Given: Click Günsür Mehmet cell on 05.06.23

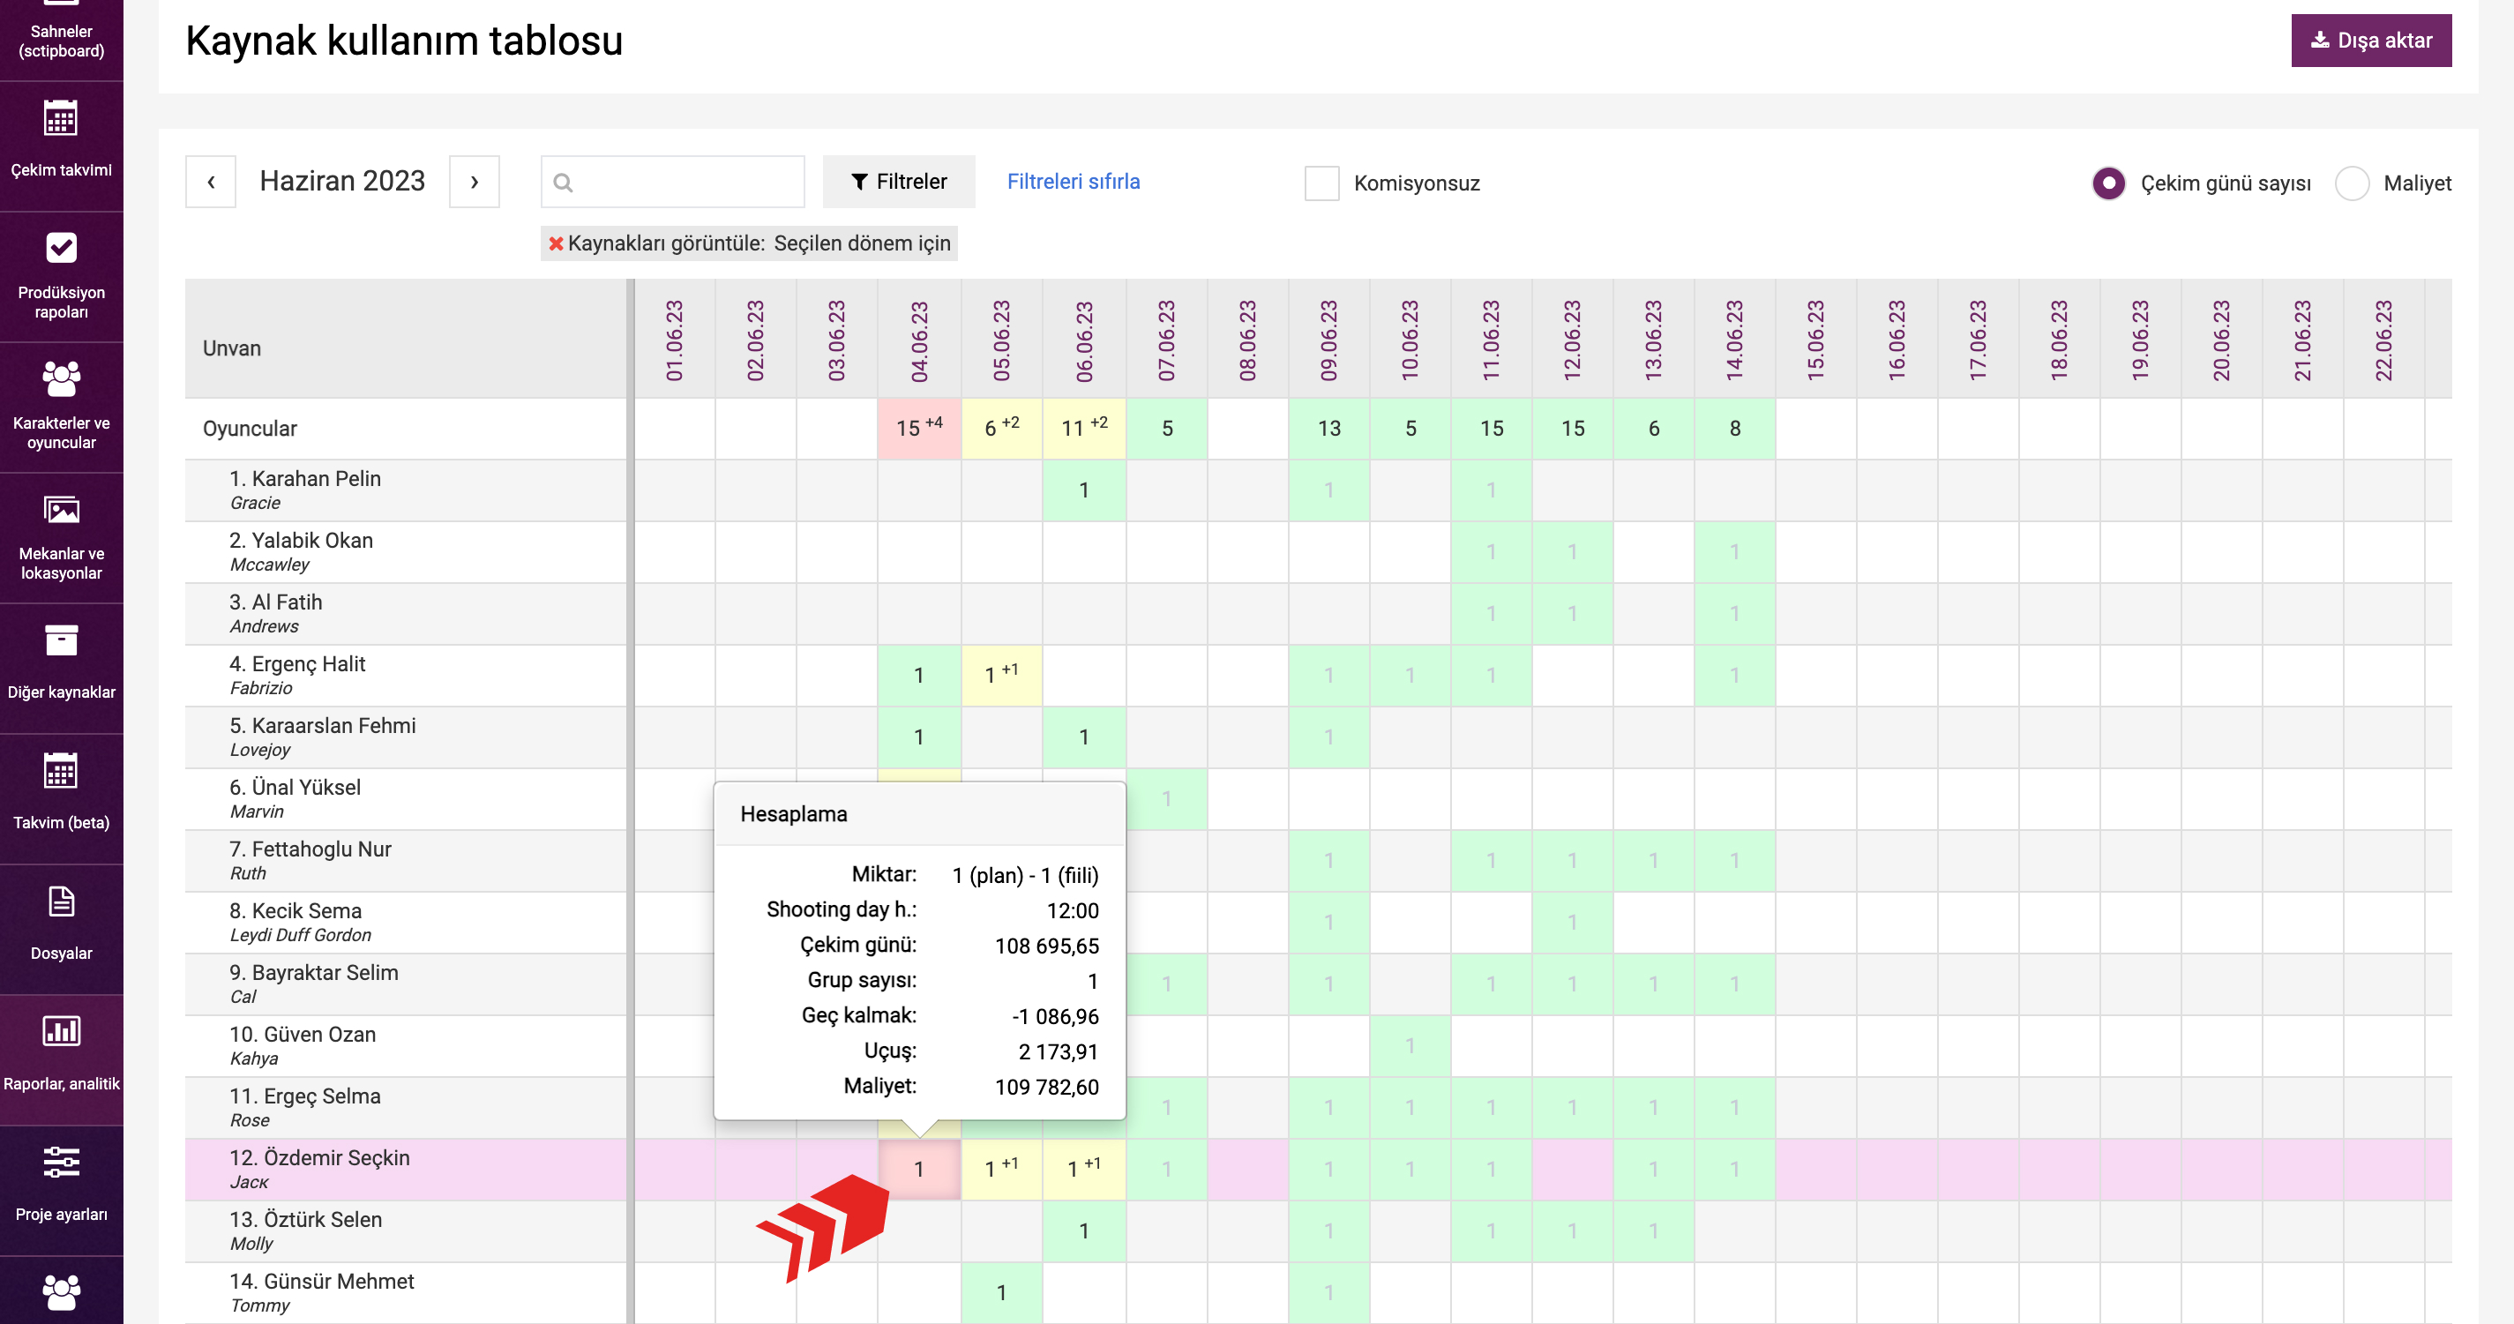Looking at the screenshot, I should click(x=1001, y=1291).
